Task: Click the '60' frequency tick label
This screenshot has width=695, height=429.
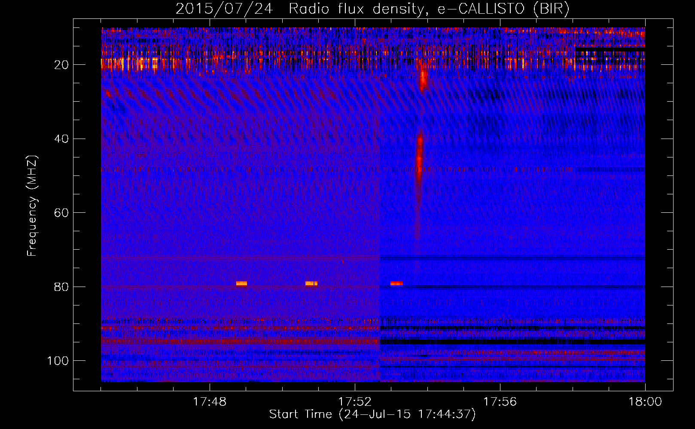Action: pyautogui.click(x=61, y=213)
